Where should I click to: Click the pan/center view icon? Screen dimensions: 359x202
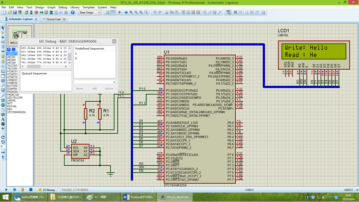coord(126,13)
